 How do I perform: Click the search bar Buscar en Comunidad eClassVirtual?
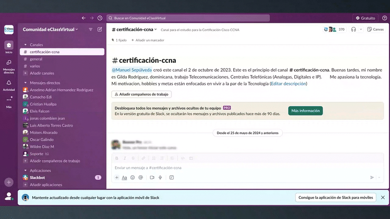[x=188, y=18]
